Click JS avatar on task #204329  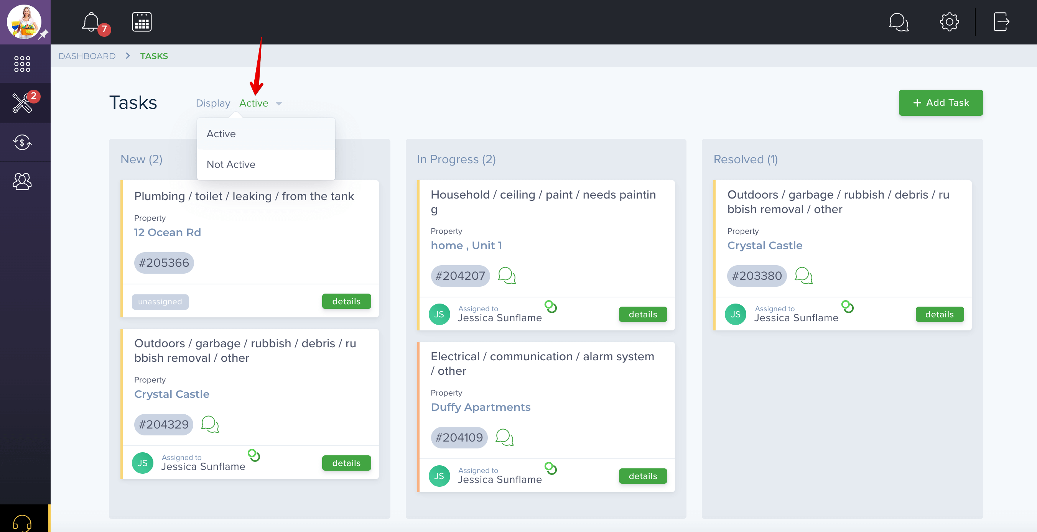(x=143, y=463)
